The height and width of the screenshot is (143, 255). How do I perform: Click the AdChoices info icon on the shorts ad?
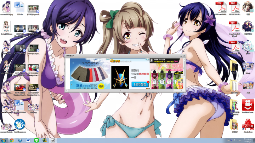[x=107, y=60]
